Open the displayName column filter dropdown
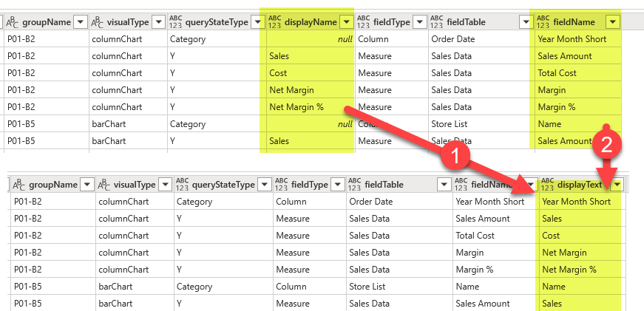The width and height of the screenshot is (644, 311). click(x=345, y=22)
